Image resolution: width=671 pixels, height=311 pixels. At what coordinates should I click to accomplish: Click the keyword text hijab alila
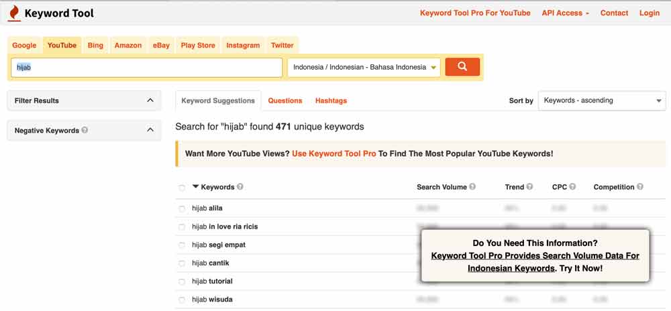207,208
